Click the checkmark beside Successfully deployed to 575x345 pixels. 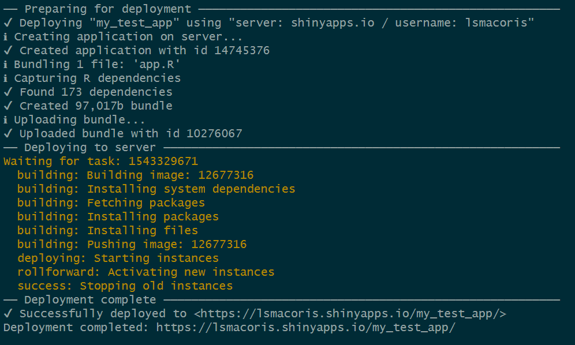[x=8, y=314]
